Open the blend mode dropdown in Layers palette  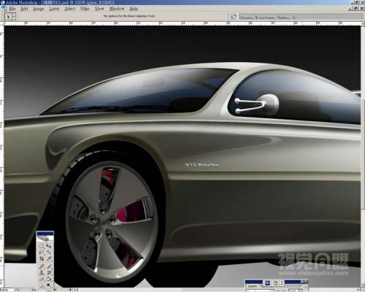(x=260, y=291)
